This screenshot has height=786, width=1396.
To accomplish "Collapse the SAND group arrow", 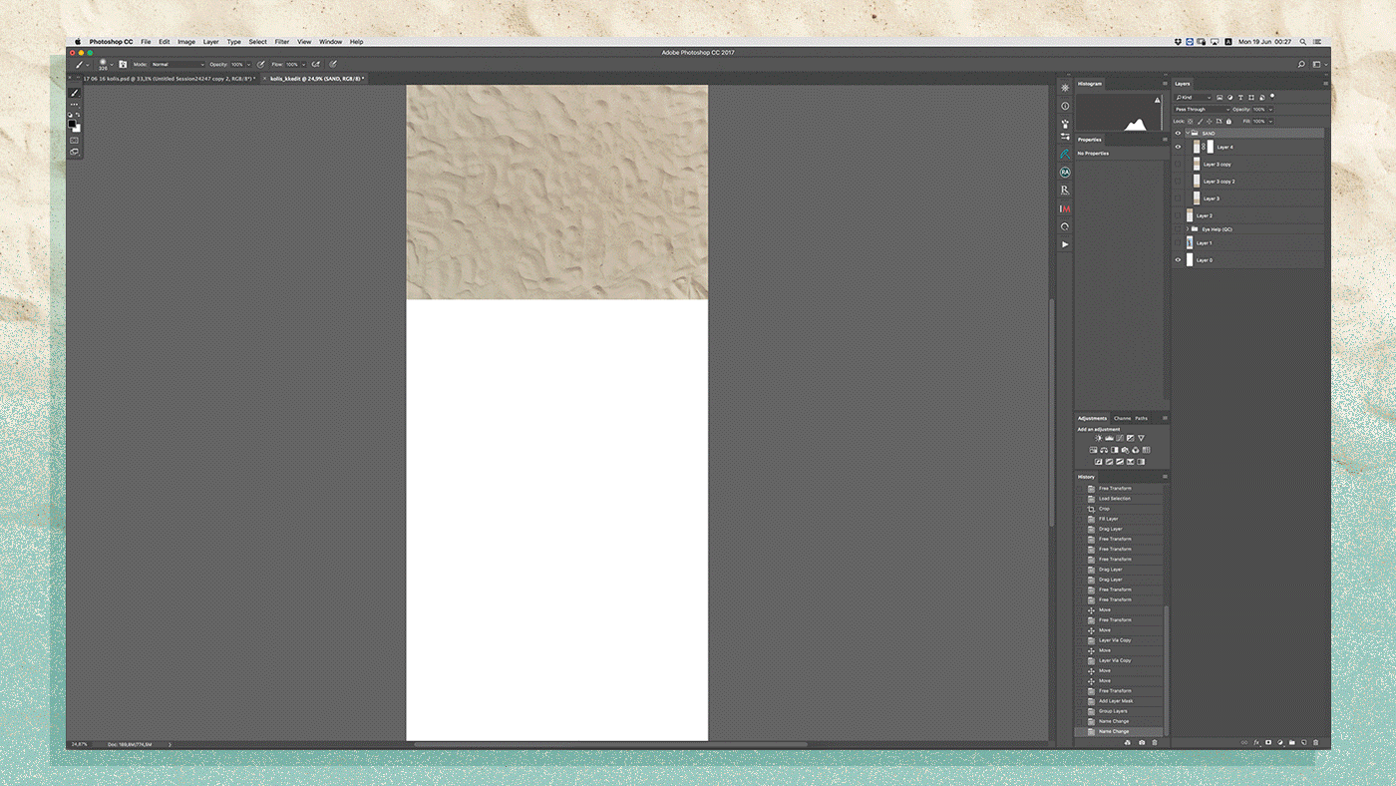I will 1187,133.
